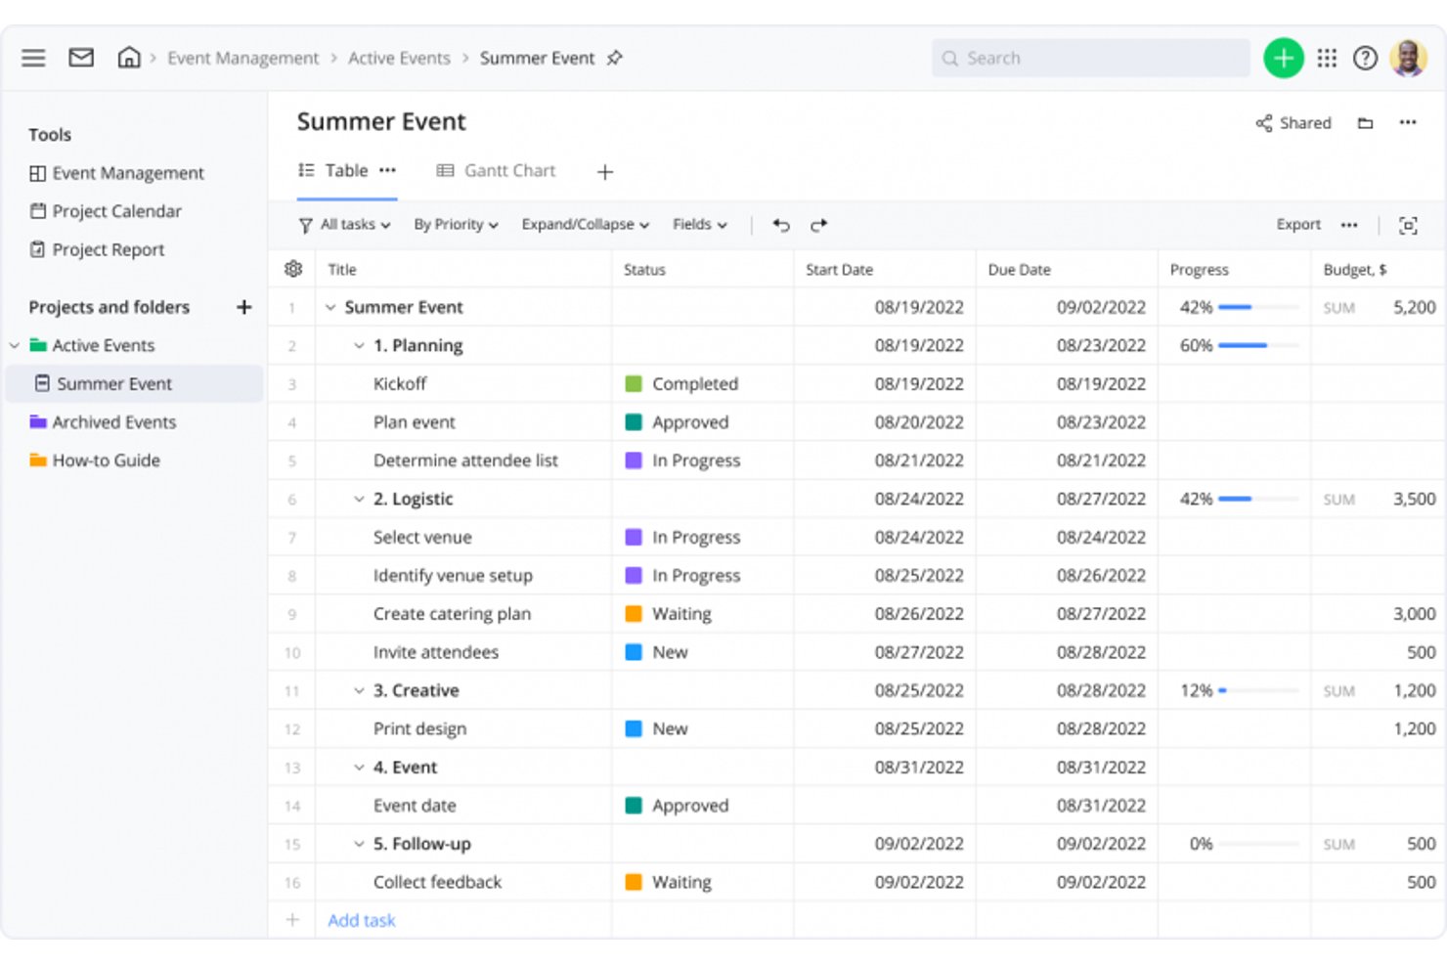Open export more options dots
The width and height of the screenshot is (1447, 965).
tap(1349, 225)
